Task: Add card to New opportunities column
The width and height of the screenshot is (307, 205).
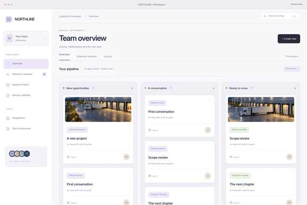Action: 132,88
